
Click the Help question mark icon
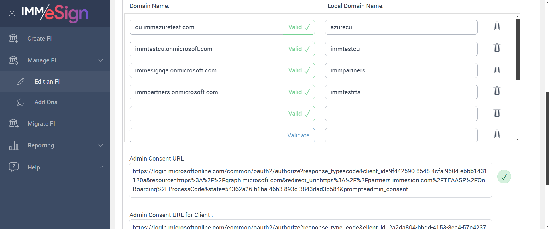coord(13,167)
